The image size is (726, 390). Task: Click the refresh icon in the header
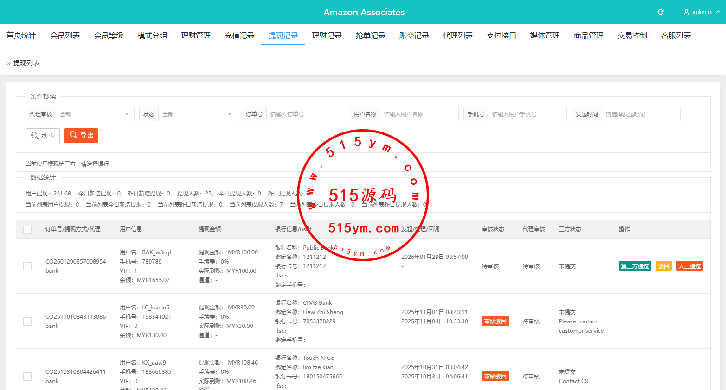[661, 12]
